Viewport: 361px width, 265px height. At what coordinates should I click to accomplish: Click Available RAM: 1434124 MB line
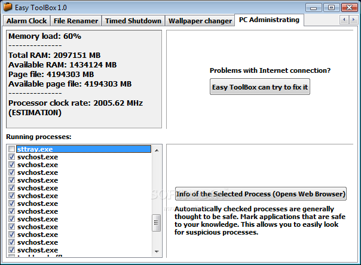pyautogui.click(x=62, y=65)
